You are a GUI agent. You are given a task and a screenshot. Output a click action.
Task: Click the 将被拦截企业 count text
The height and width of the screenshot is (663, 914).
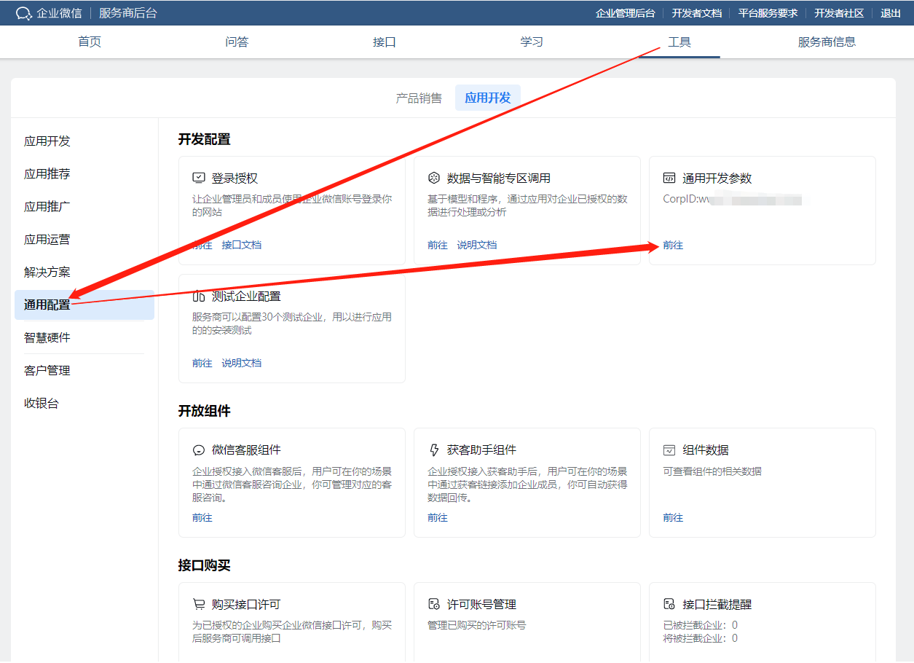(700, 638)
